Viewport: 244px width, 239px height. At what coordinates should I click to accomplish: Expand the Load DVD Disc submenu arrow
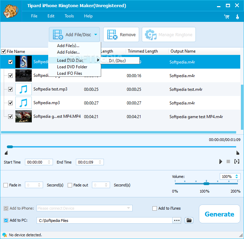coord(98,60)
